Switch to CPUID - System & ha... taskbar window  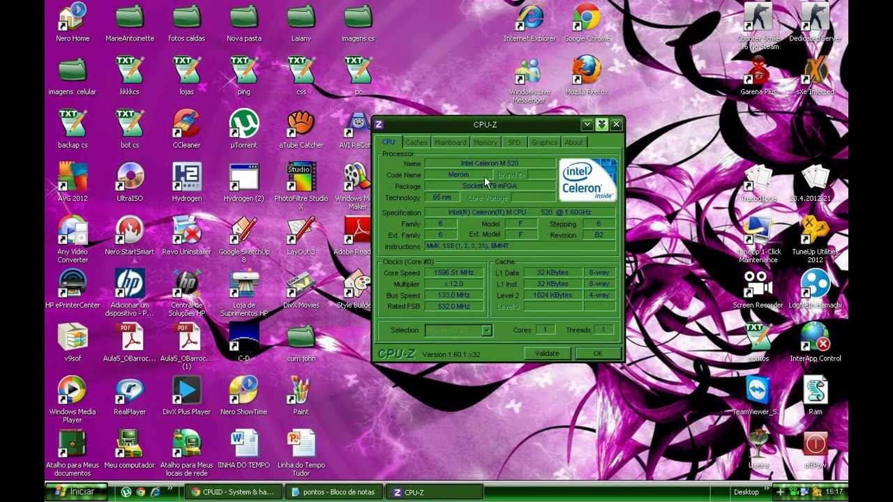234,492
